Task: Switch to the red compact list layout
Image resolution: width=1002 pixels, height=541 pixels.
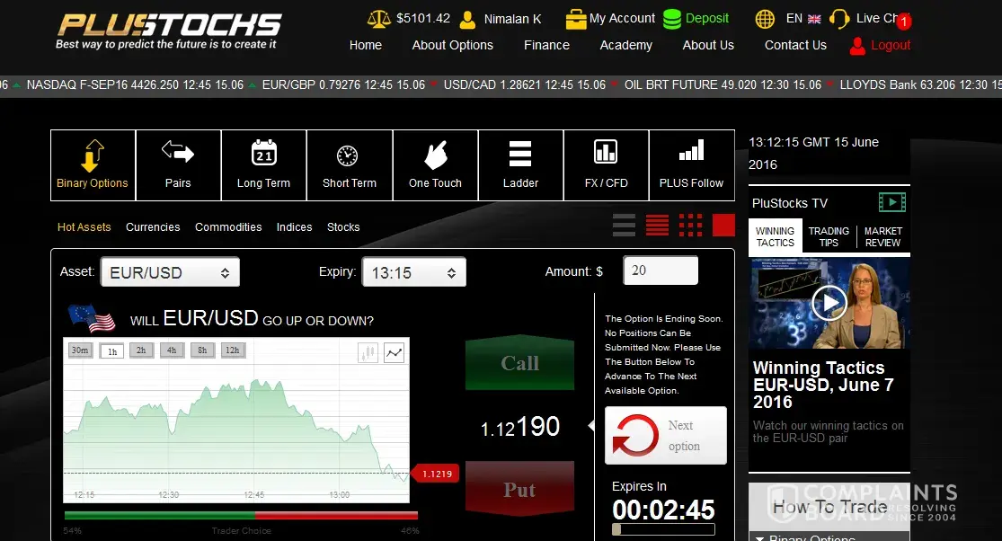Action: click(657, 226)
